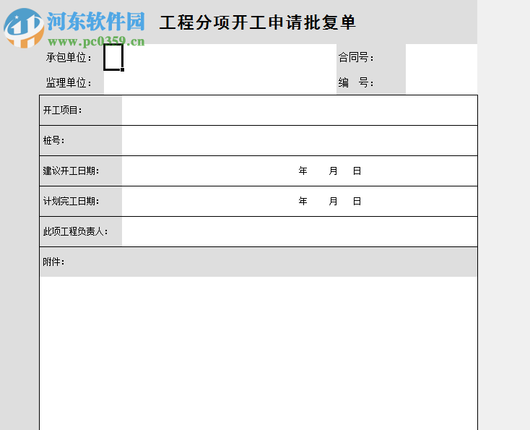Click the empty field for 此项工程负责人
530x430 pixels.
click(x=300, y=232)
